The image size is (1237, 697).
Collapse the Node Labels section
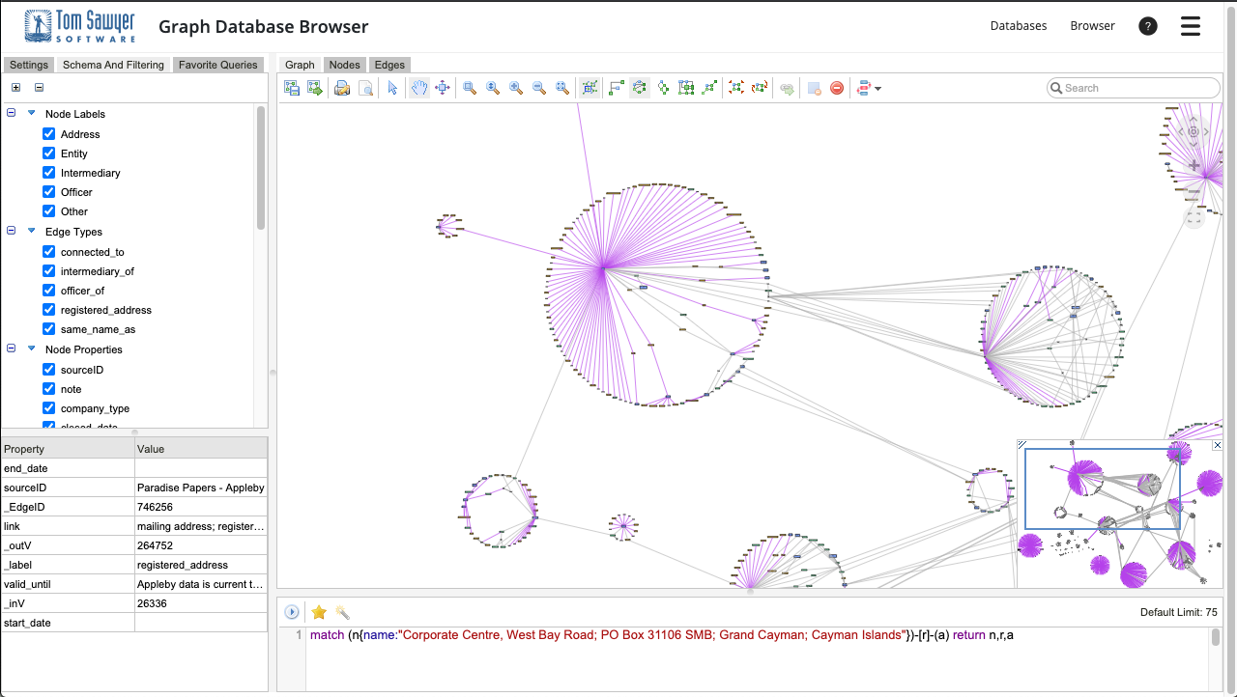[10, 113]
